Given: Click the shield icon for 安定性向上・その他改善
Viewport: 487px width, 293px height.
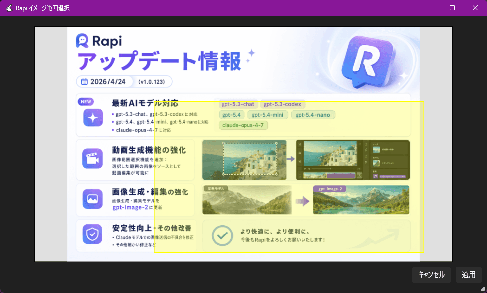Looking at the screenshot, I should click(x=92, y=234).
